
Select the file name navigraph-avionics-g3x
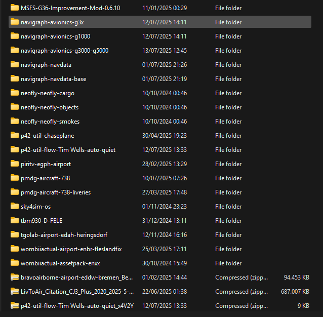click(x=52, y=22)
